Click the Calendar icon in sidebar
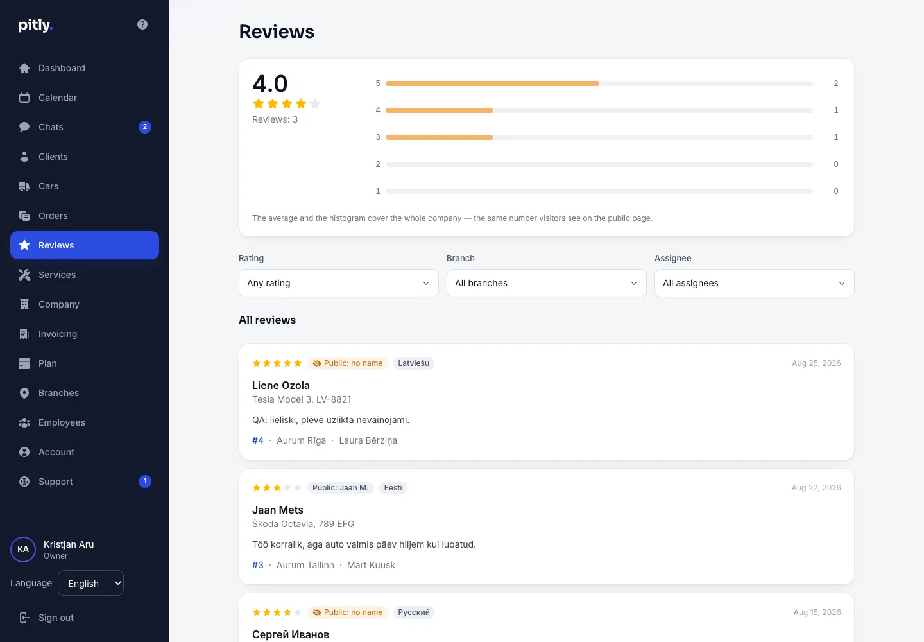The image size is (924, 642). point(24,98)
